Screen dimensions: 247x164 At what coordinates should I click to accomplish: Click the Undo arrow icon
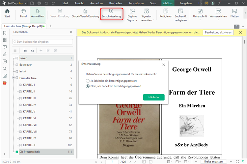pyautogui.click(x=46, y=3)
